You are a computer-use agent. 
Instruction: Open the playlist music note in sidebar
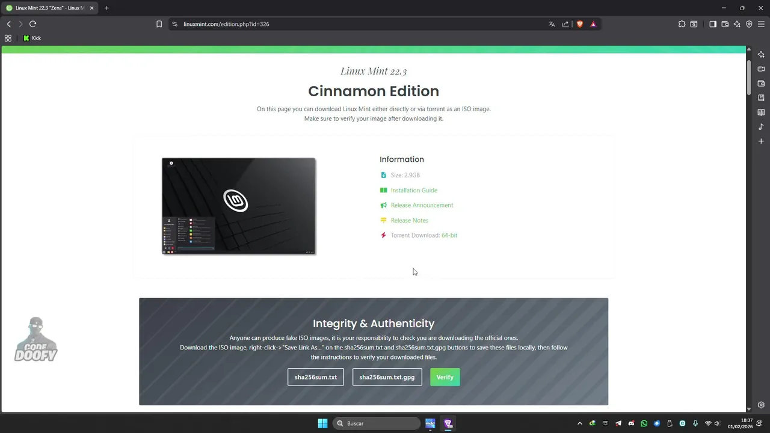click(x=761, y=127)
